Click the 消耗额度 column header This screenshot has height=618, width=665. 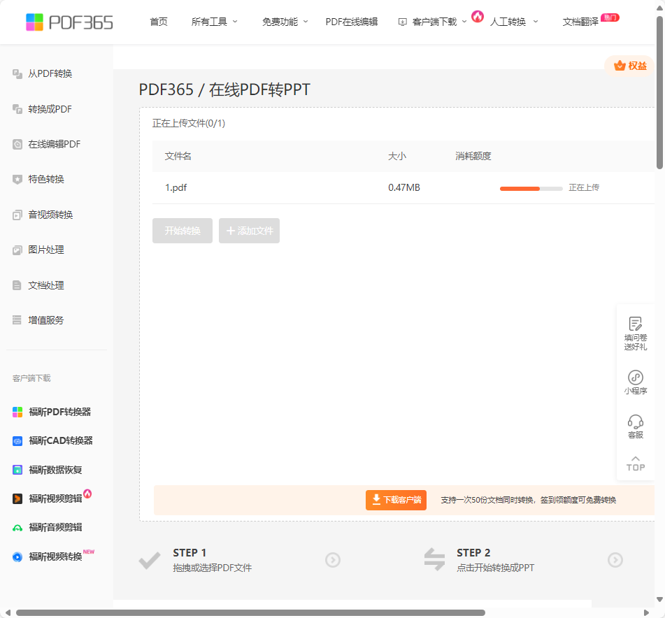point(473,157)
